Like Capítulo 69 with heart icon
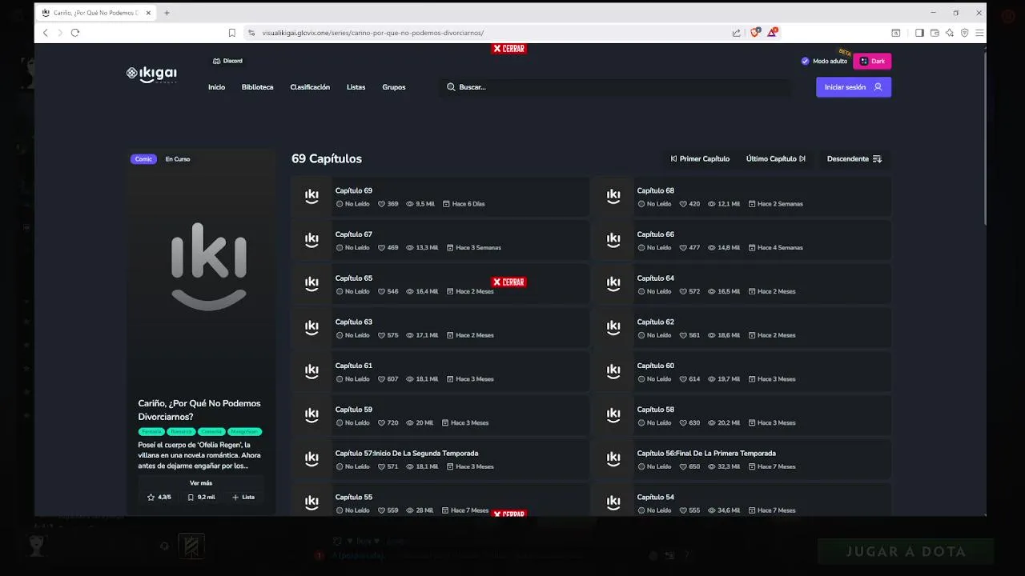 [x=381, y=204]
